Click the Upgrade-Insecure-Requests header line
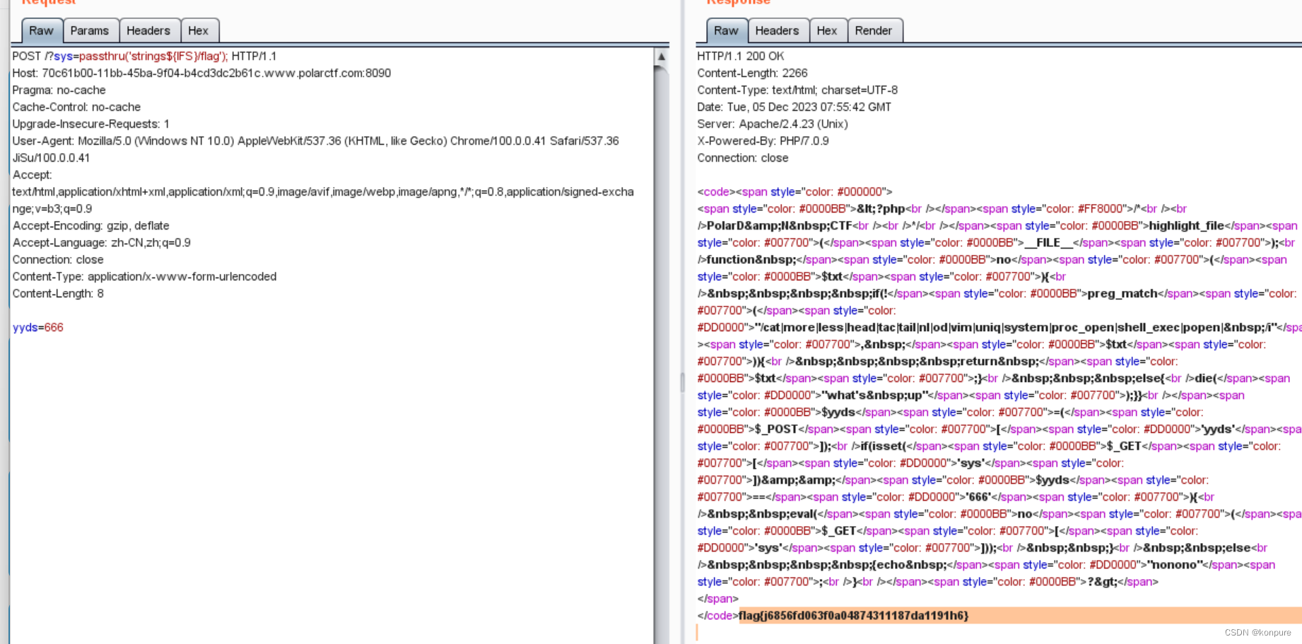This screenshot has width=1302, height=644. point(90,124)
